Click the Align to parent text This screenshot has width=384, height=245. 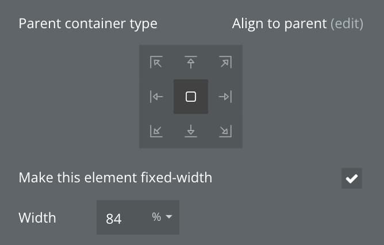point(279,24)
